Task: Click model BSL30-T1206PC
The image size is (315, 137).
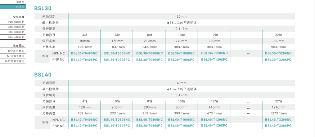Action: (214, 59)
